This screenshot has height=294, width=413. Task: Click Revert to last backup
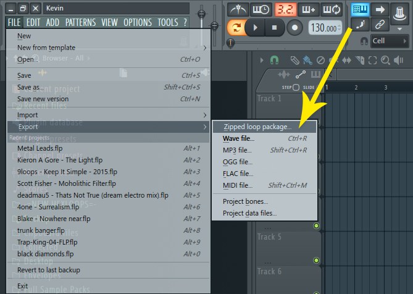pos(49,270)
